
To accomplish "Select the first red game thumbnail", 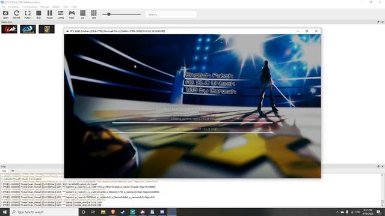I will [10, 29].
